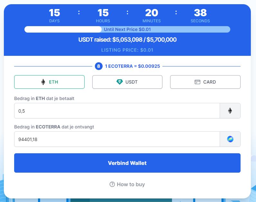Click the Ethereum diamond icon in ETH amount field

[x=230, y=111]
